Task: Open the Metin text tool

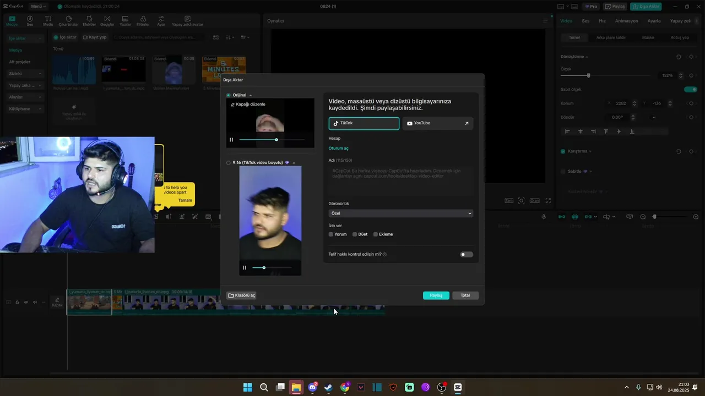Action: (x=48, y=21)
